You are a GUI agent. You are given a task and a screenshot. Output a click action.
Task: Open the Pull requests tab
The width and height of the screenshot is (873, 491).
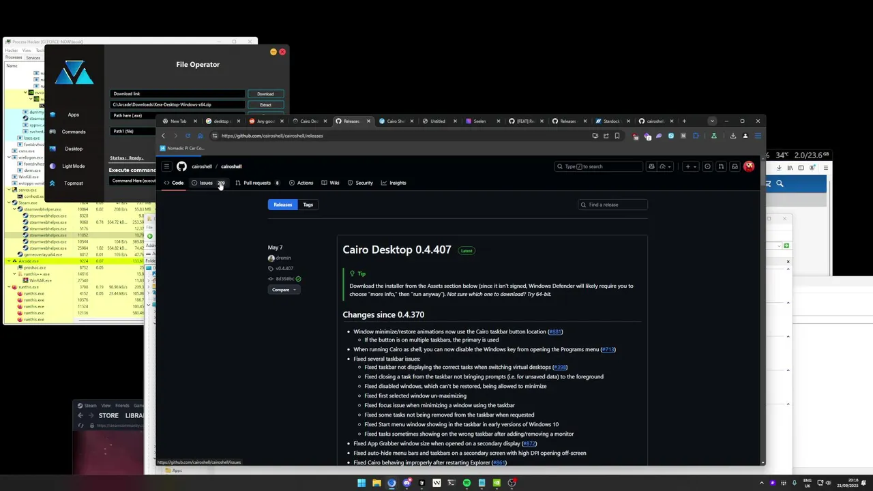[257, 183]
